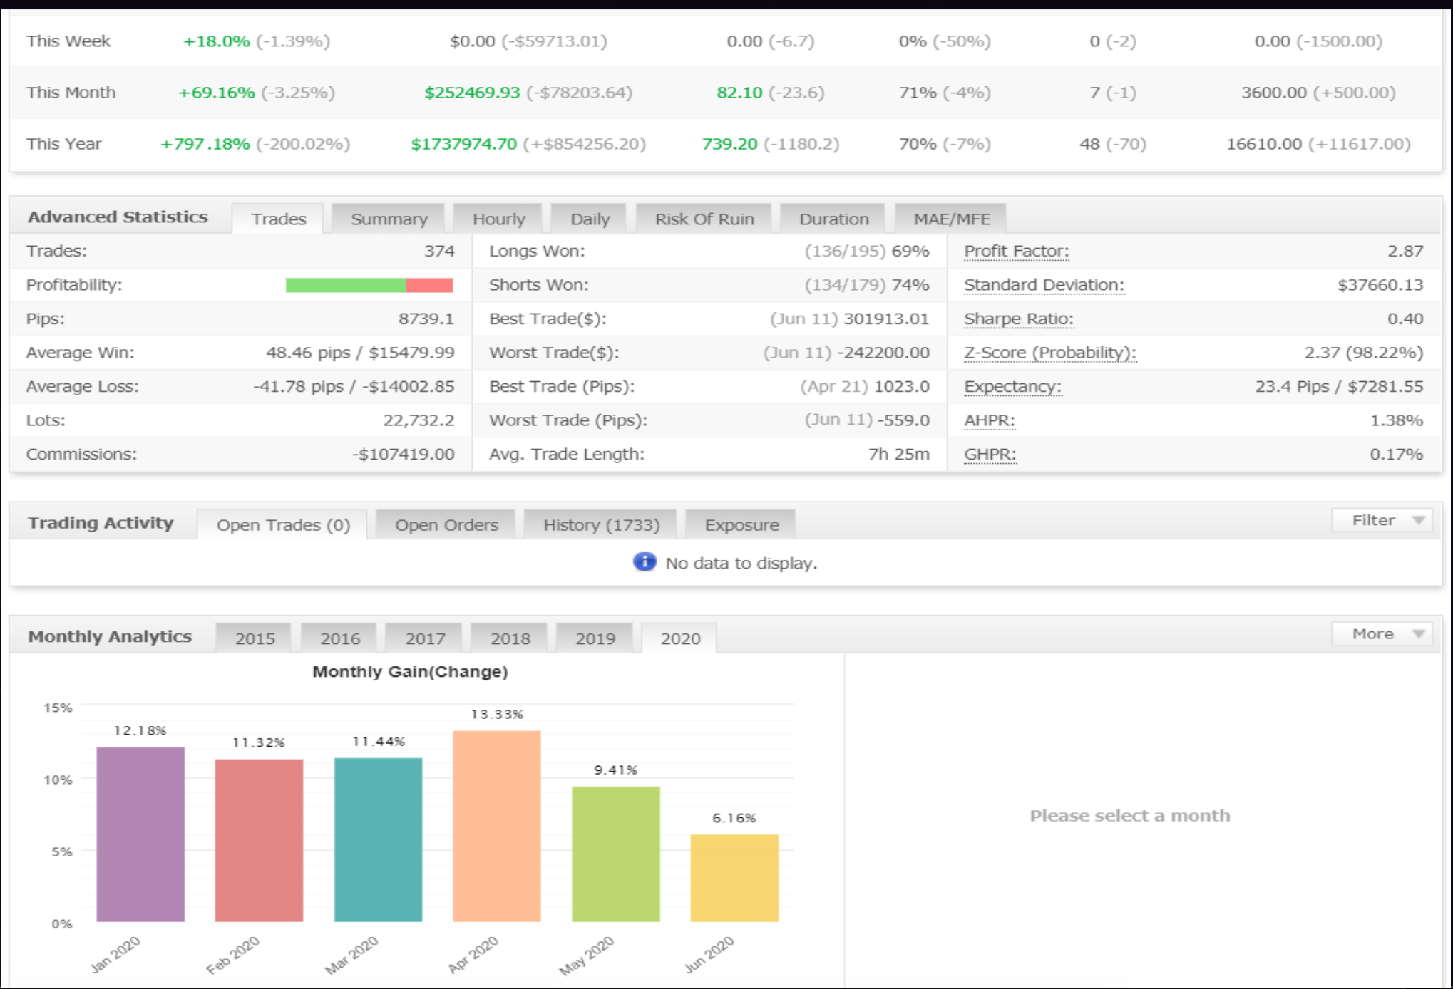Viewport: 1453px width, 989px height.
Task: View Open Orders in Trading Activity
Action: (446, 524)
